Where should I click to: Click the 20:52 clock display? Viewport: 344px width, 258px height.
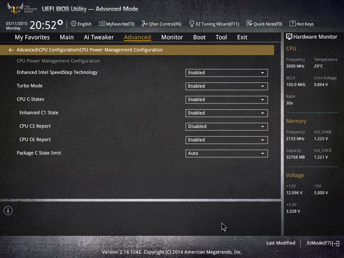tap(43, 25)
